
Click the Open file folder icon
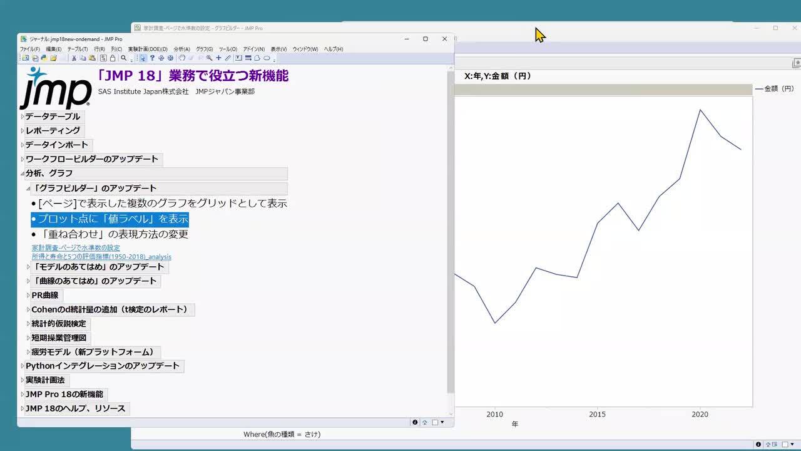[x=54, y=58]
